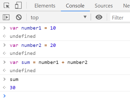130x105 pixels.
Task: Create a live expression with eye icon
Action: coord(99,17)
